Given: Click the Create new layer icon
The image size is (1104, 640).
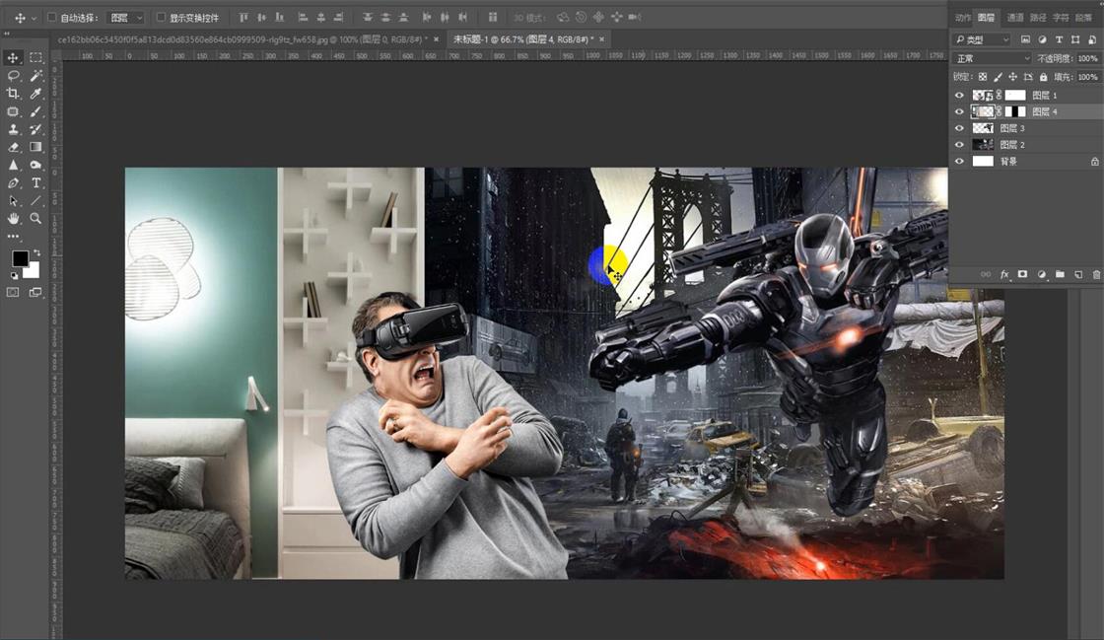Looking at the screenshot, I should (1076, 274).
